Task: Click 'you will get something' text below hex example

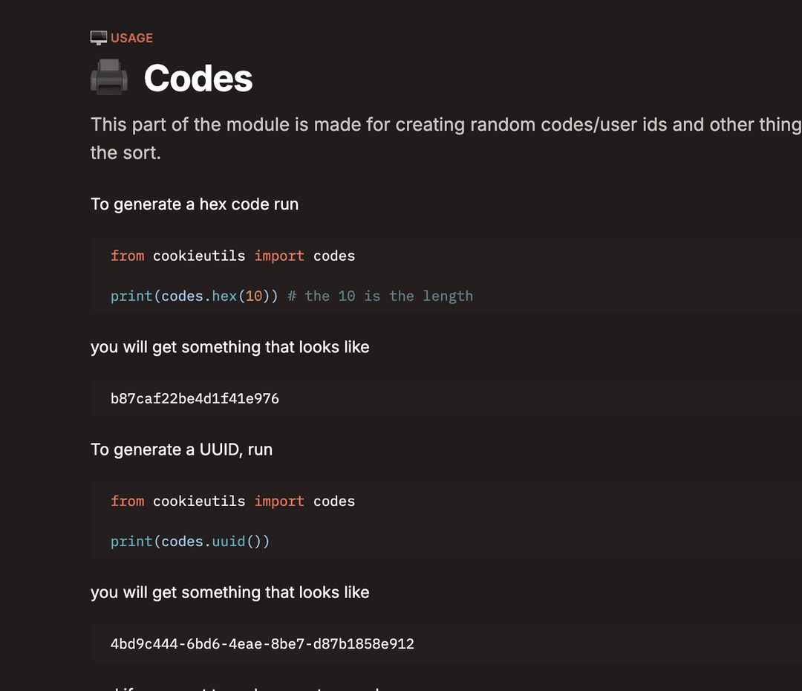Action: click(x=229, y=347)
